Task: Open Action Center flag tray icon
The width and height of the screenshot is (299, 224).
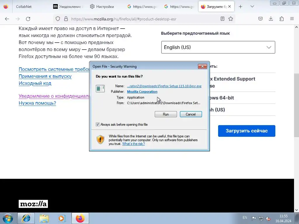Action: tap(254, 218)
